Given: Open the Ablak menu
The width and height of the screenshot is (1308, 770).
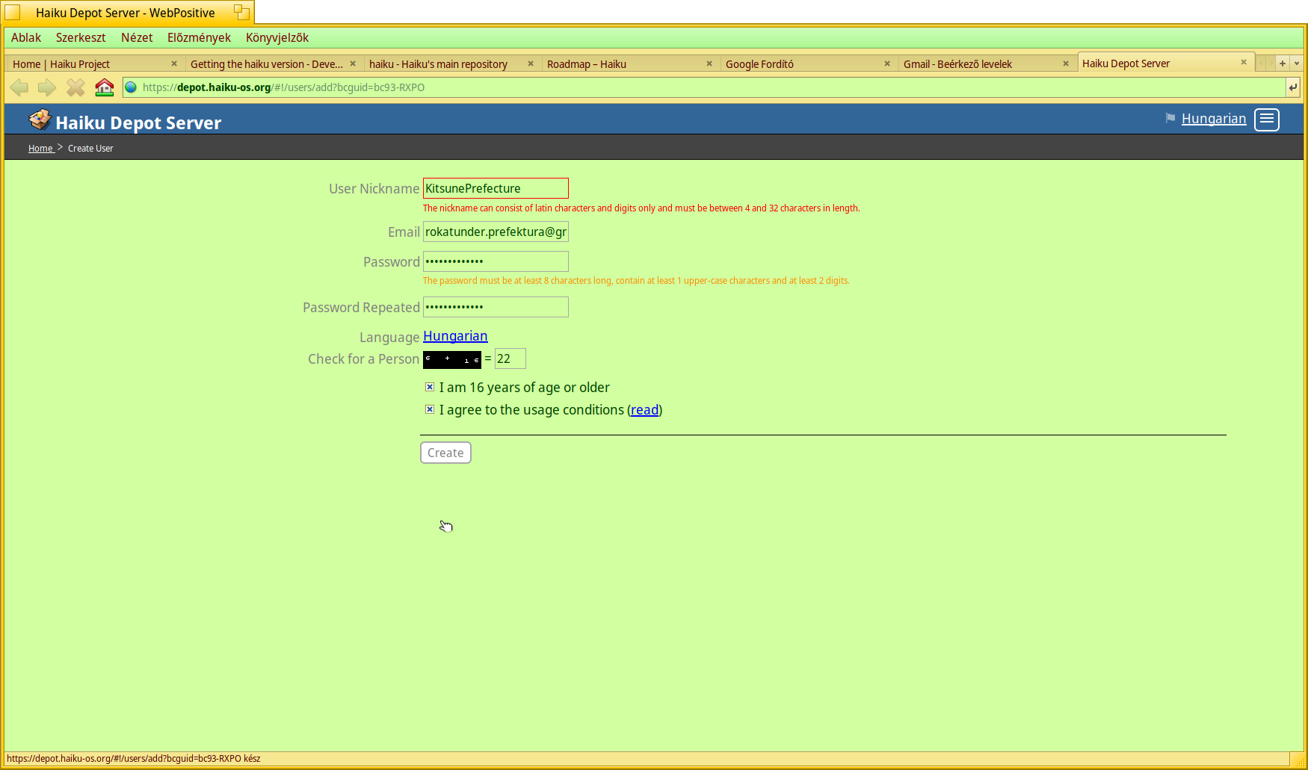Looking at the screenshot, I should 26,37.
